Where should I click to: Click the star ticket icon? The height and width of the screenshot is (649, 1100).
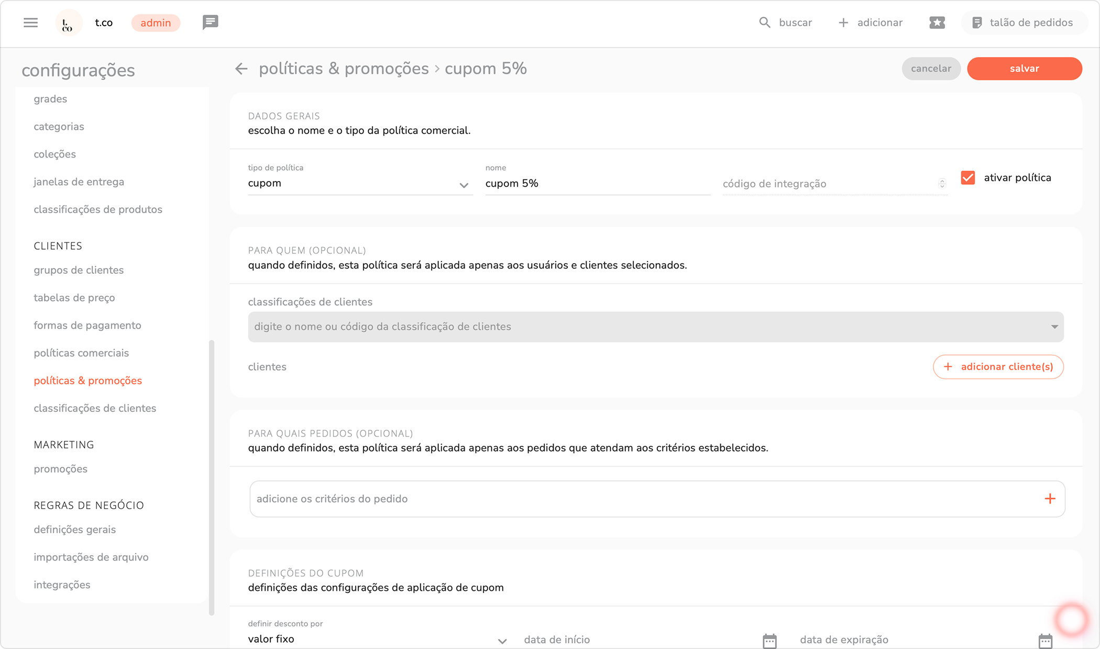click(x=937, y=23)
